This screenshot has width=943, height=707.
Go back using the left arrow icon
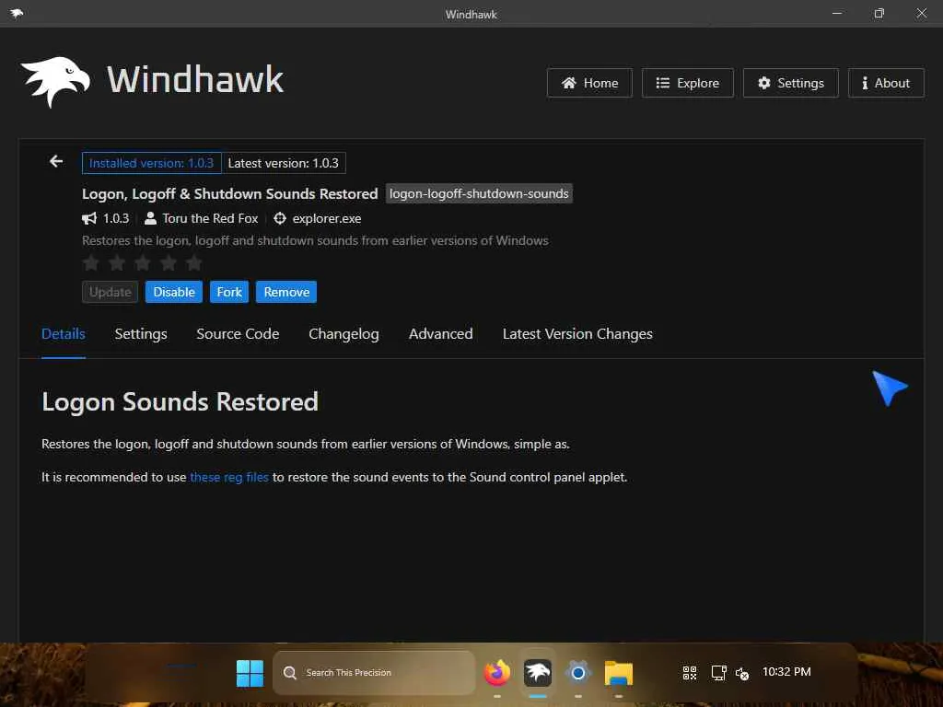click(56, 162)
